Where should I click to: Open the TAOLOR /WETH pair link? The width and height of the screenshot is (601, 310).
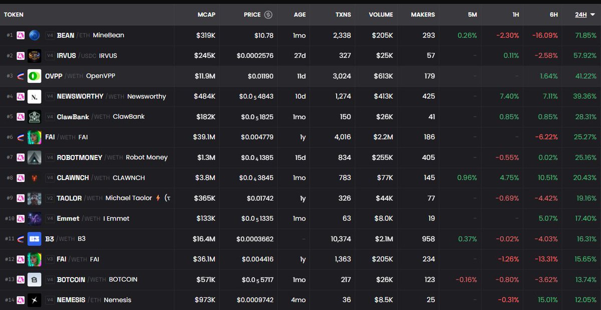pyautogui.click(x=80, y=198)
